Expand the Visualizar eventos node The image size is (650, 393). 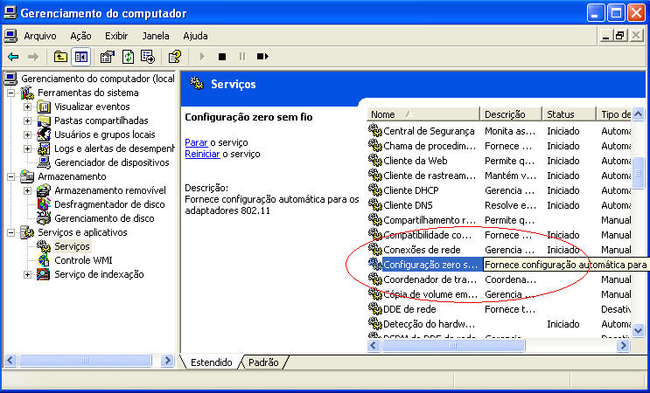pos(27,107)
